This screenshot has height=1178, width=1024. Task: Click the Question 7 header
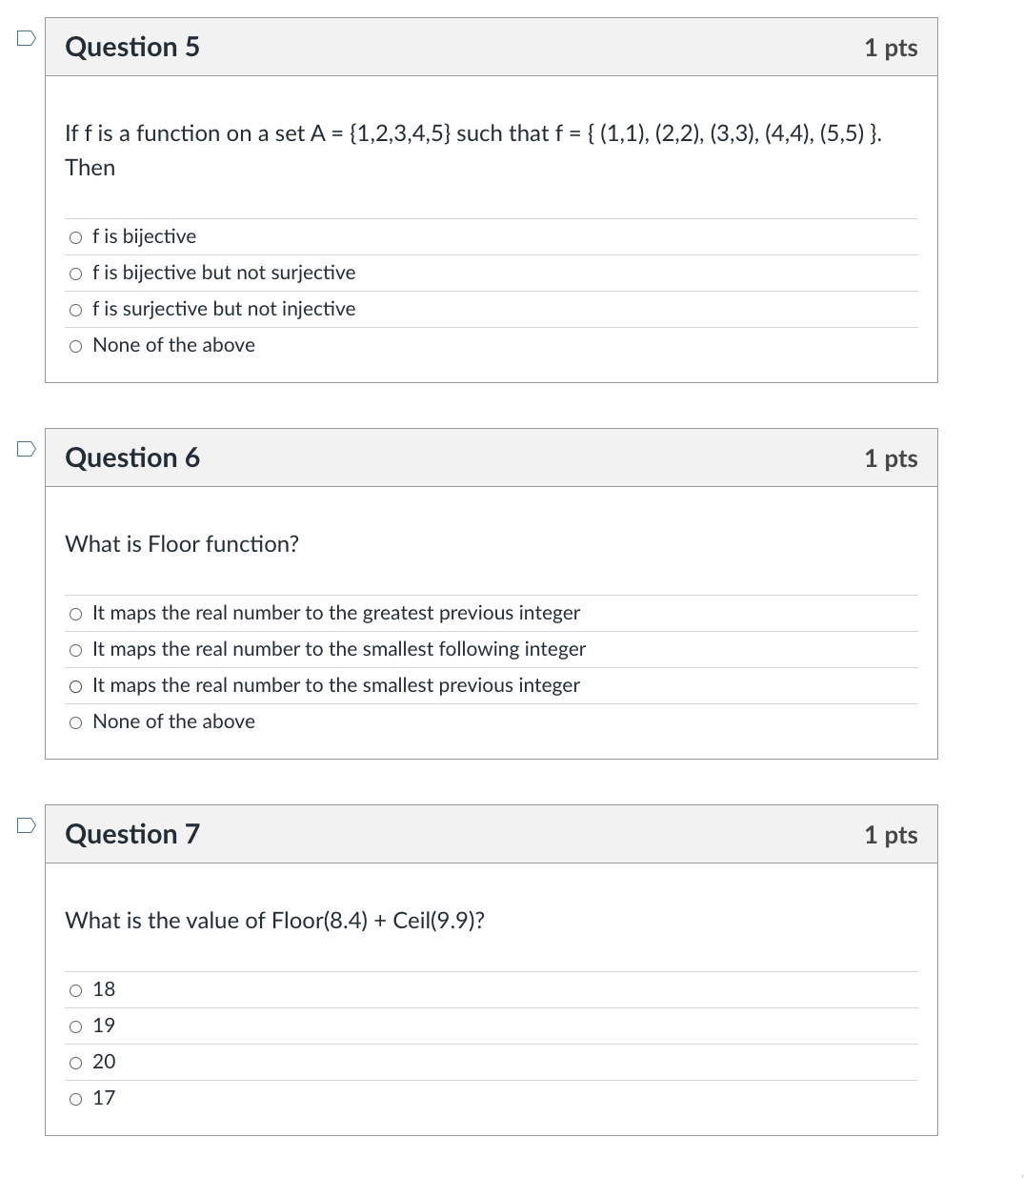pyautogui.click(x=131, y=834)
